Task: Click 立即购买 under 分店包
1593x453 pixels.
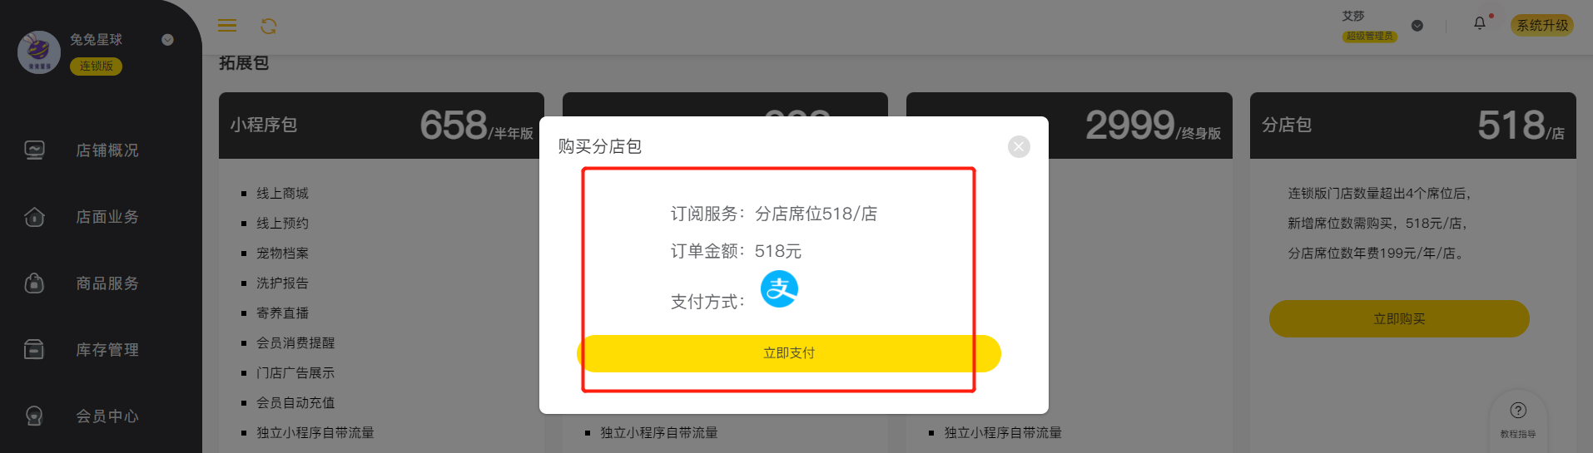Action: click(x=1399, y=319)
